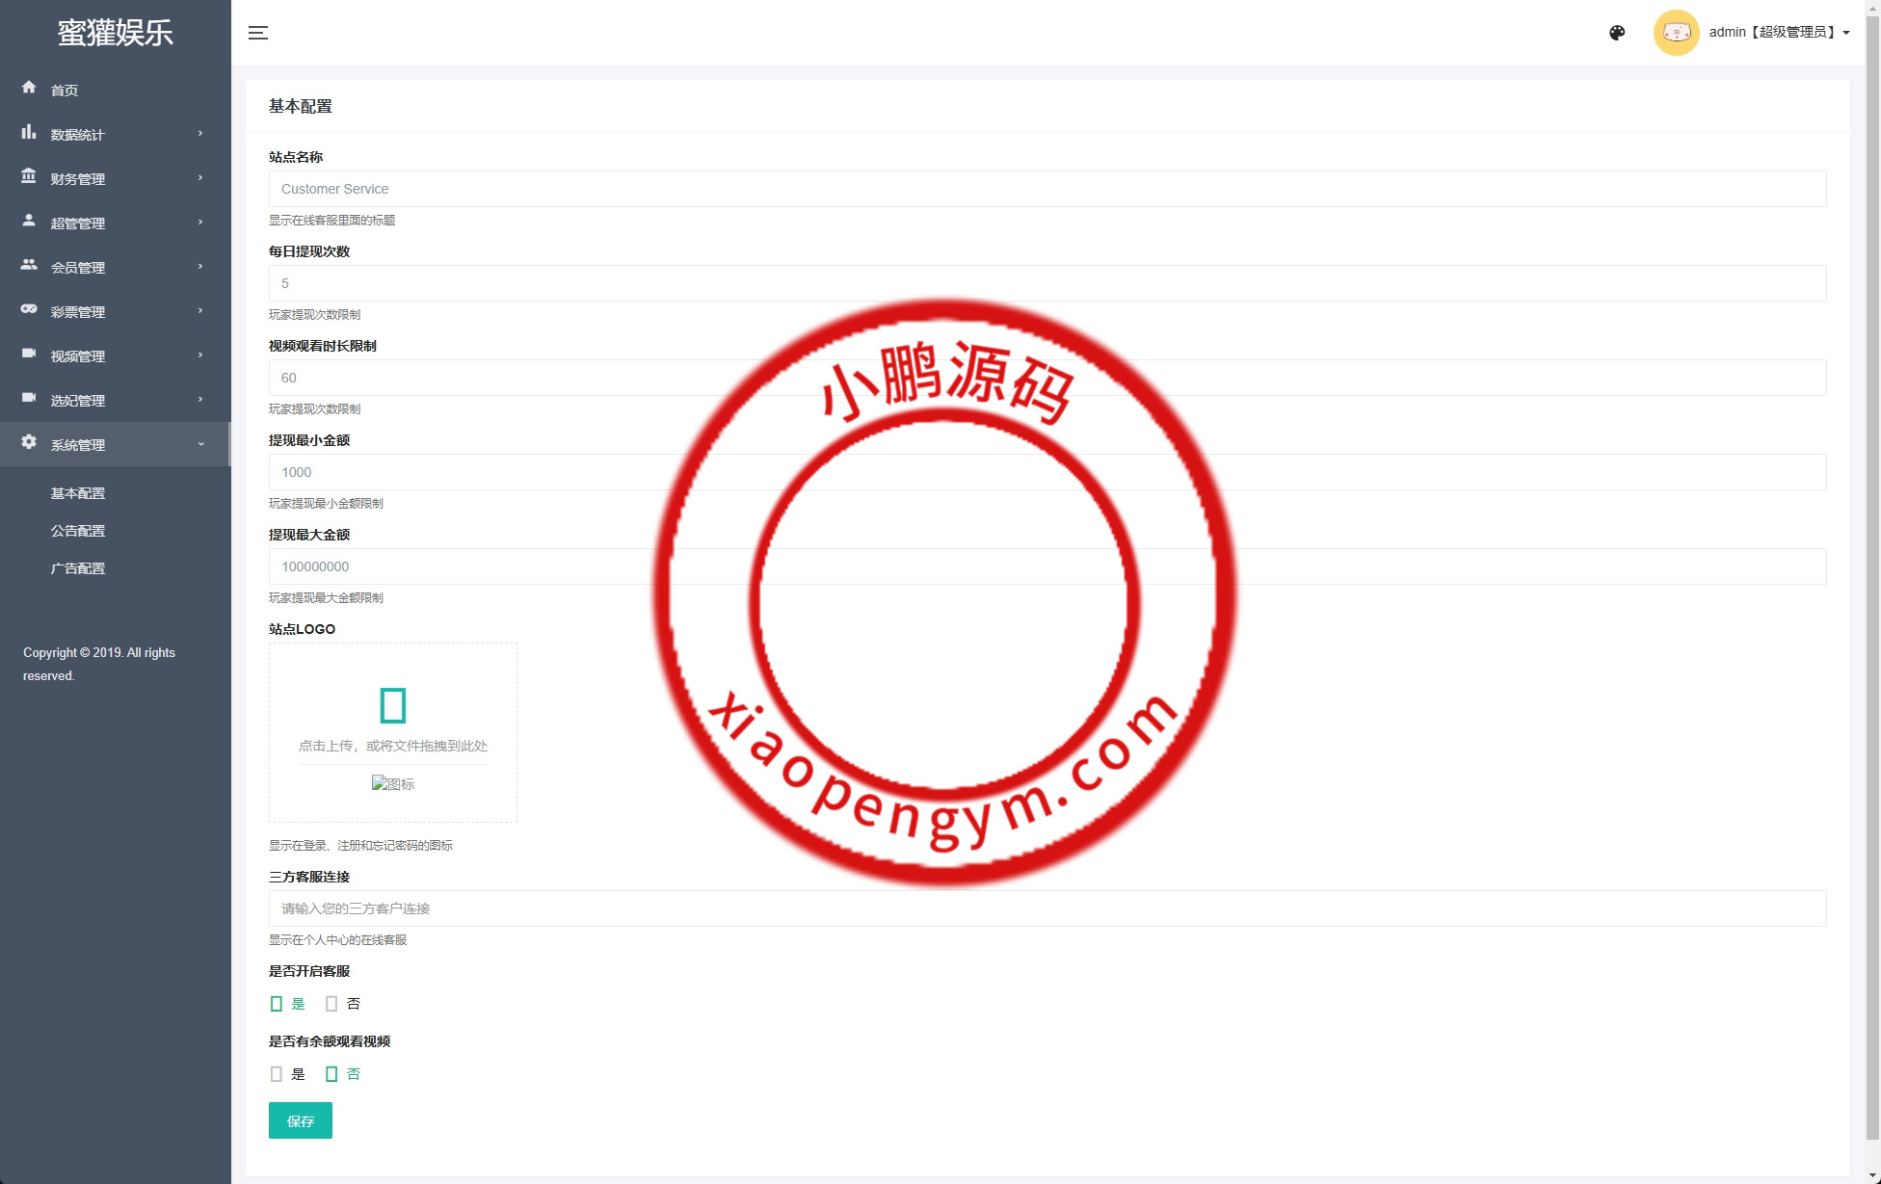Open 广告配置 submenu item

point(78,568)
